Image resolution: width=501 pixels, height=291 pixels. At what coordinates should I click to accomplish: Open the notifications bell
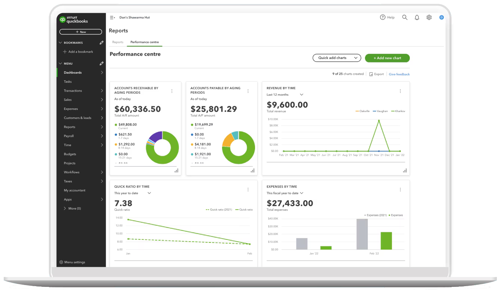coord(417,18)
